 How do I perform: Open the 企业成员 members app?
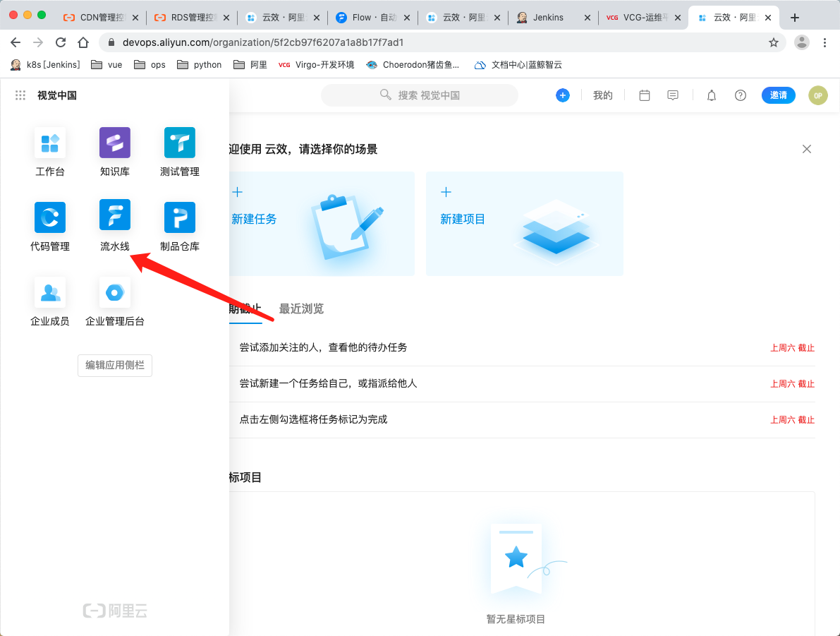point(50,302)
